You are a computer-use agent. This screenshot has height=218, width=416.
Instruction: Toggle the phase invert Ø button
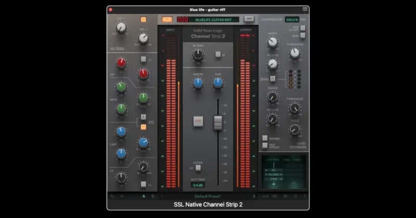(218, 55)
